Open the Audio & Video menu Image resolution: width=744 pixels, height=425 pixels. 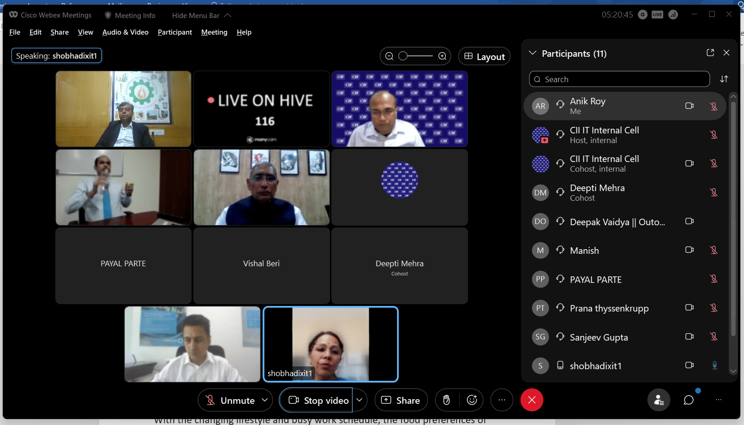click(x=125, y=32)
